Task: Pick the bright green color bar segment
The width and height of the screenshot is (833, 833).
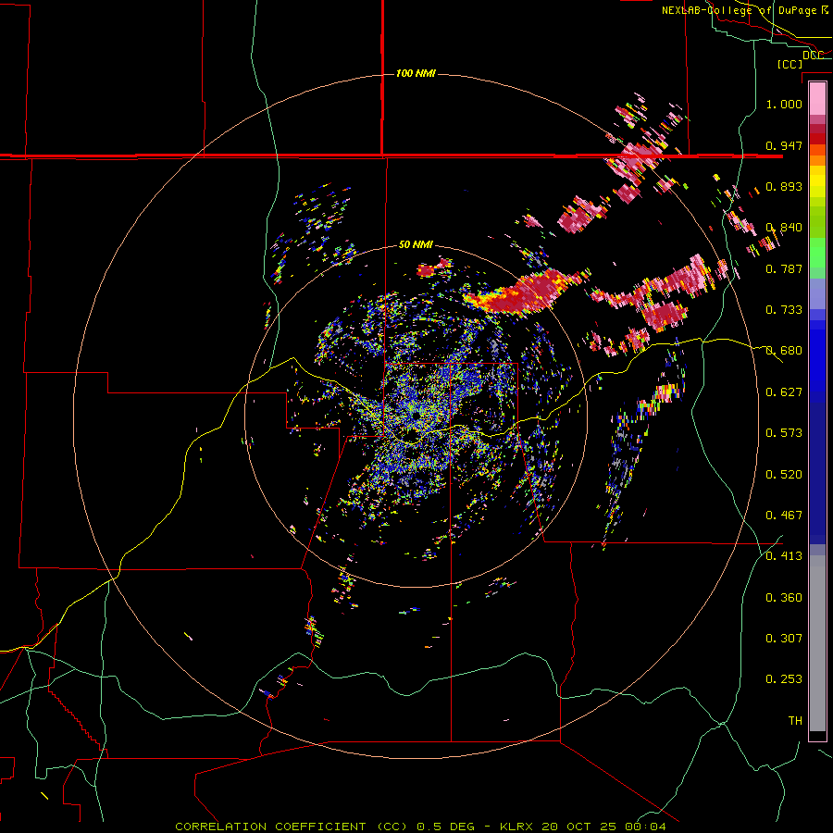Action: [x=817, y=252]
